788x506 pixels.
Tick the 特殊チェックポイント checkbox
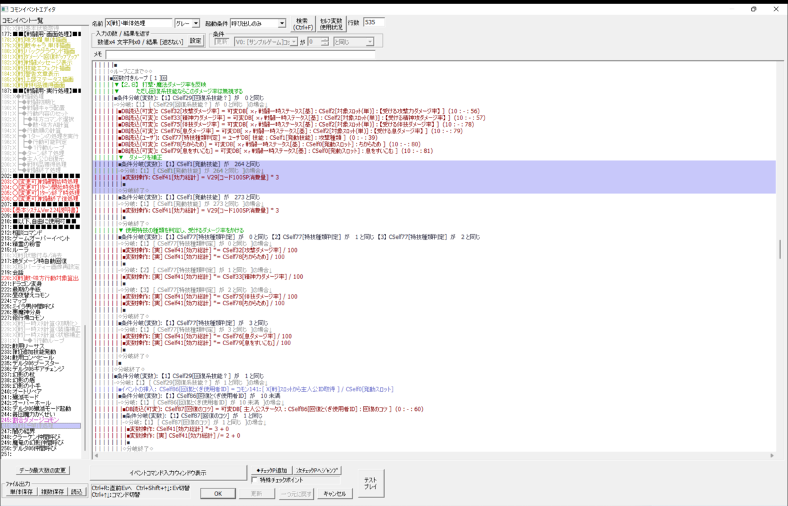[x=255, y=480]
